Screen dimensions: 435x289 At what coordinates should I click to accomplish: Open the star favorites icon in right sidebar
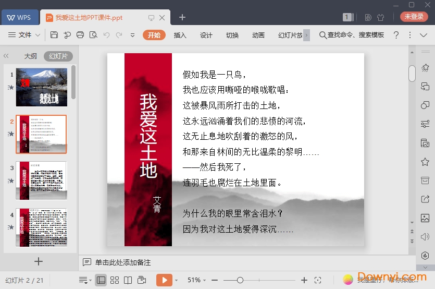[x=425, y=161]
